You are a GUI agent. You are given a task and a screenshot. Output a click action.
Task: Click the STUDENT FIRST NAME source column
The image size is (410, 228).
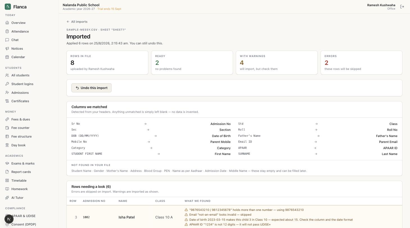tap(87, 154)
